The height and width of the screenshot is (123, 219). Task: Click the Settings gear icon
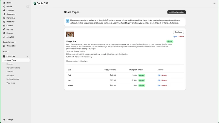pos(4,120)
